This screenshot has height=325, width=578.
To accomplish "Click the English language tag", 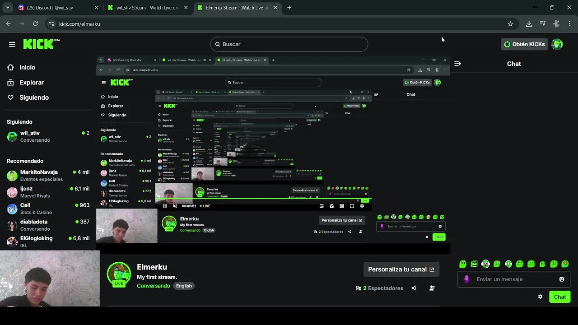I will click(x=184, y=286).
